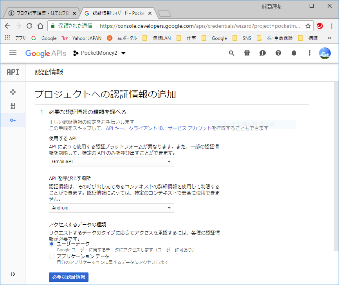Select the ユーザーデータ radio button
Screen dimensions: 339x285
pyautogui.click(x=51, y=244)
